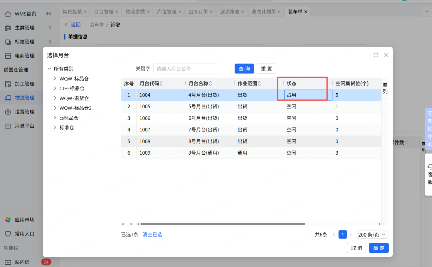
Task: Click the fullscreen expand icon in dialog
Action: pos(376,55)
